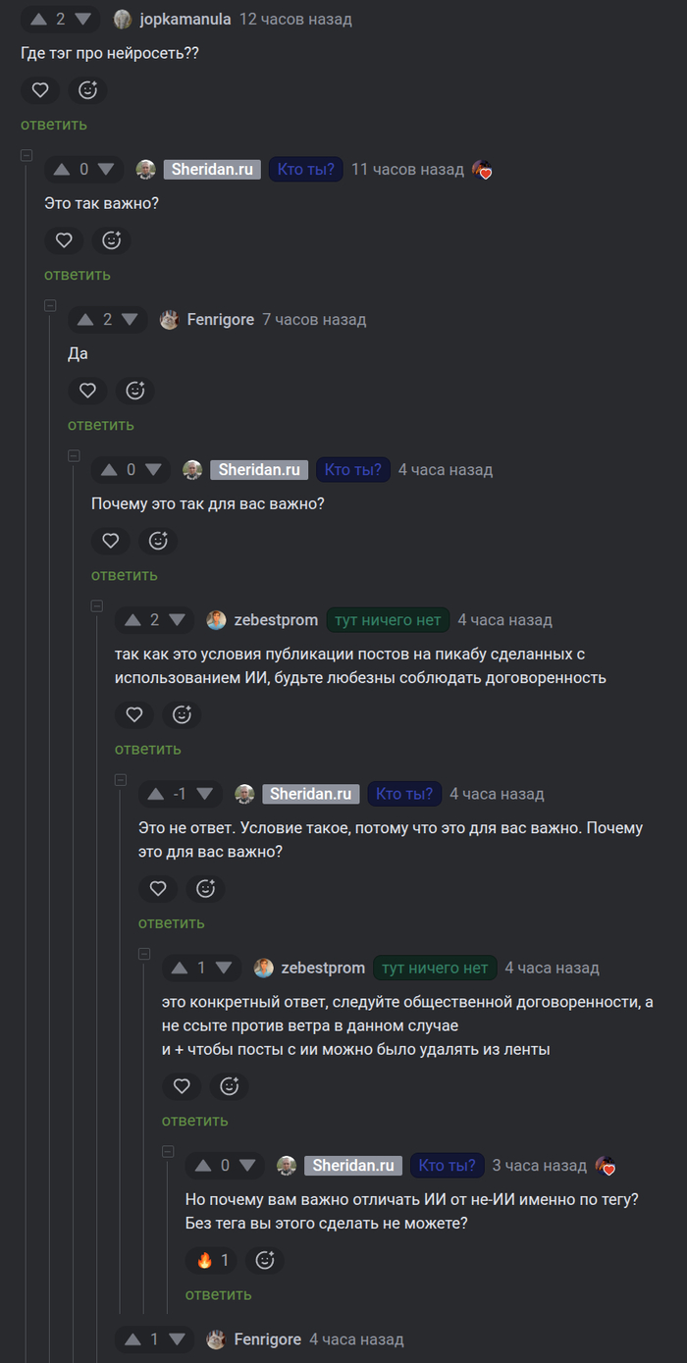
Task: Reply to the comment "Где тэг про нейросеть??"
Action: [x=54, y=124]
